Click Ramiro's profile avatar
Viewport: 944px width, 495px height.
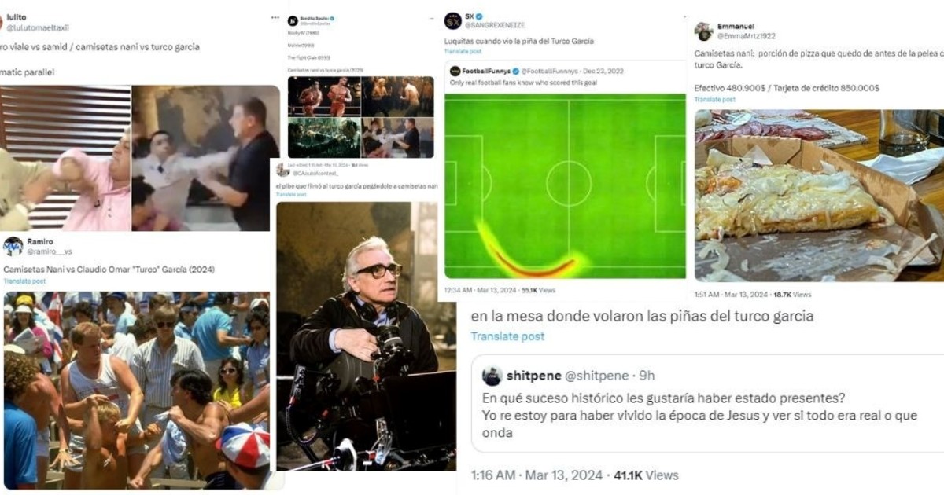pos(13,246)
